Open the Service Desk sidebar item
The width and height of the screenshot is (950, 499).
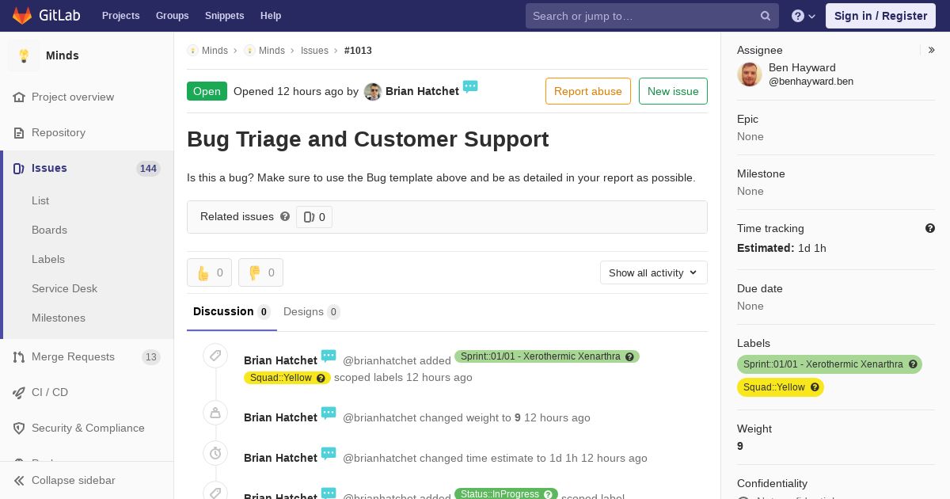pos(64,288)
